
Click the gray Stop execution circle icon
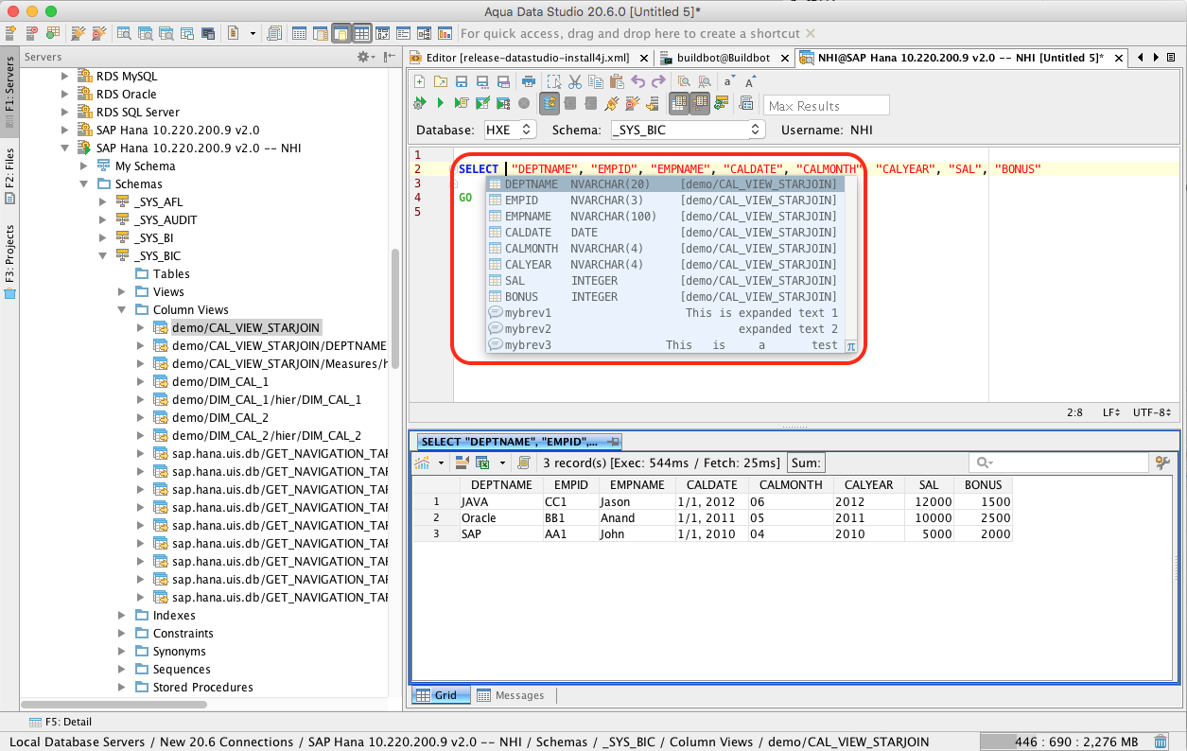[x=524, y=103]
